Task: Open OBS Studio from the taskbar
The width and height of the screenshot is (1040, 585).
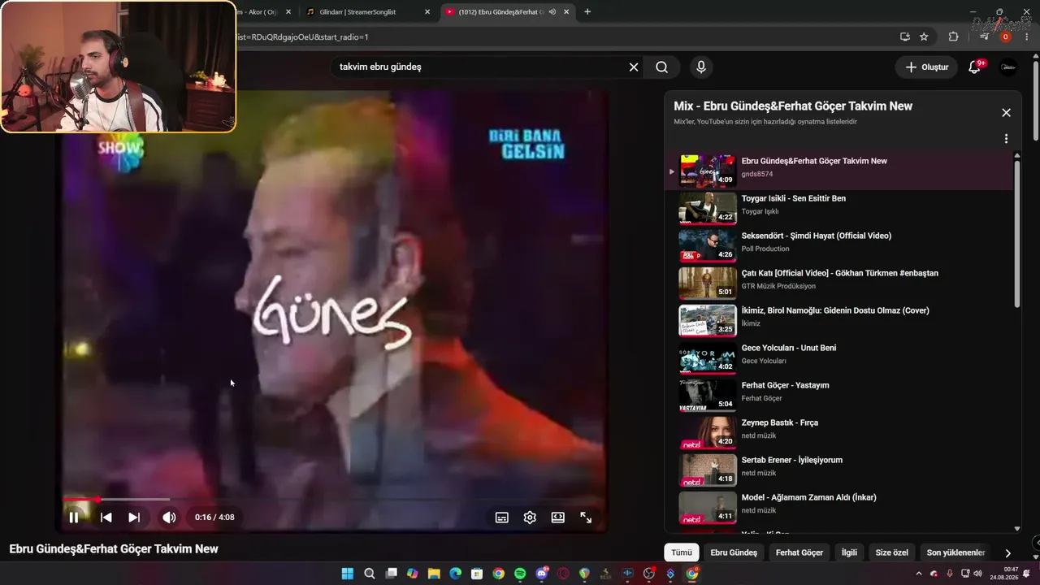Action: (649, 574)
